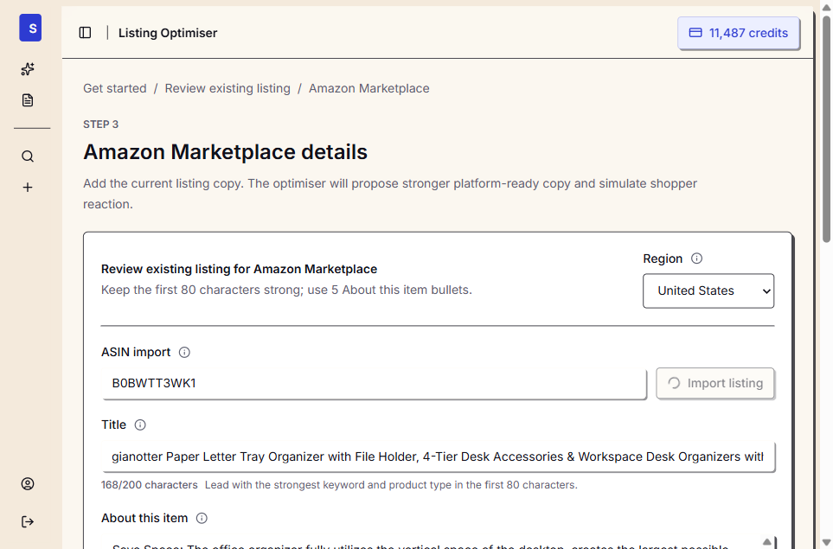Show the Title info icon
The height and width of the screenshot is (549, 833).
point(140,425)
